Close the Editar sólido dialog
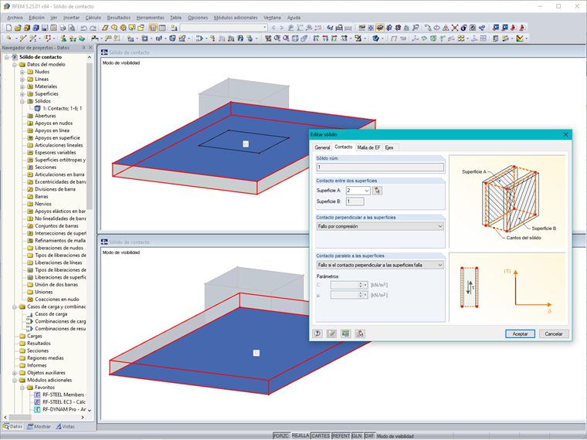Screen dimensions: 587x440 pyautogui.click(x=565, y=134)
